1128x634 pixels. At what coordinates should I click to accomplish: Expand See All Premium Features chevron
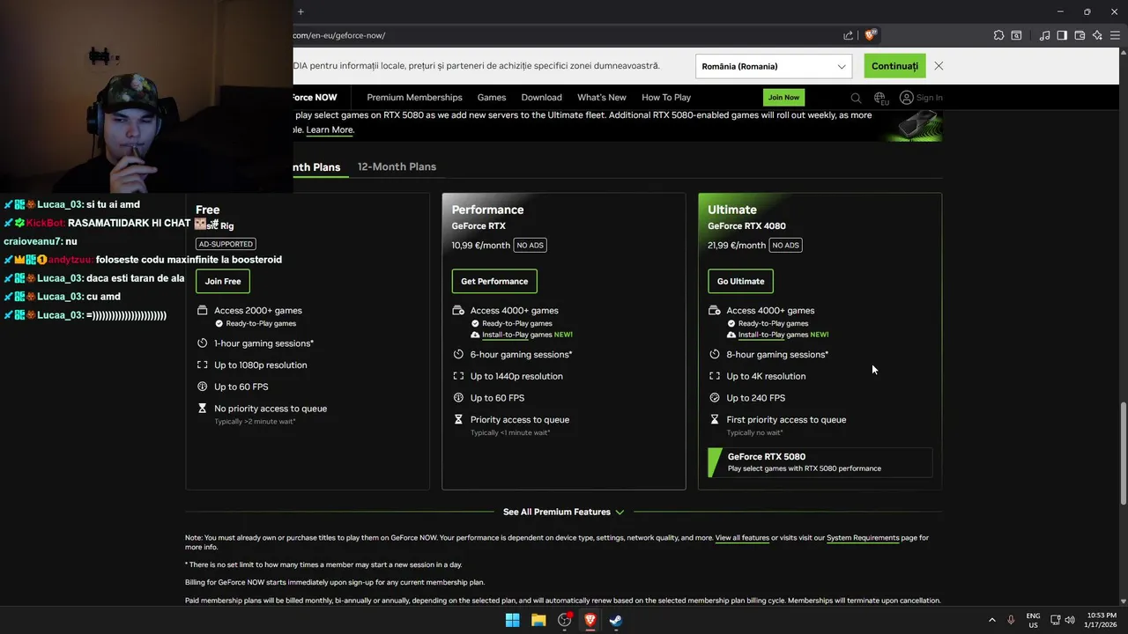coord(620,512)
